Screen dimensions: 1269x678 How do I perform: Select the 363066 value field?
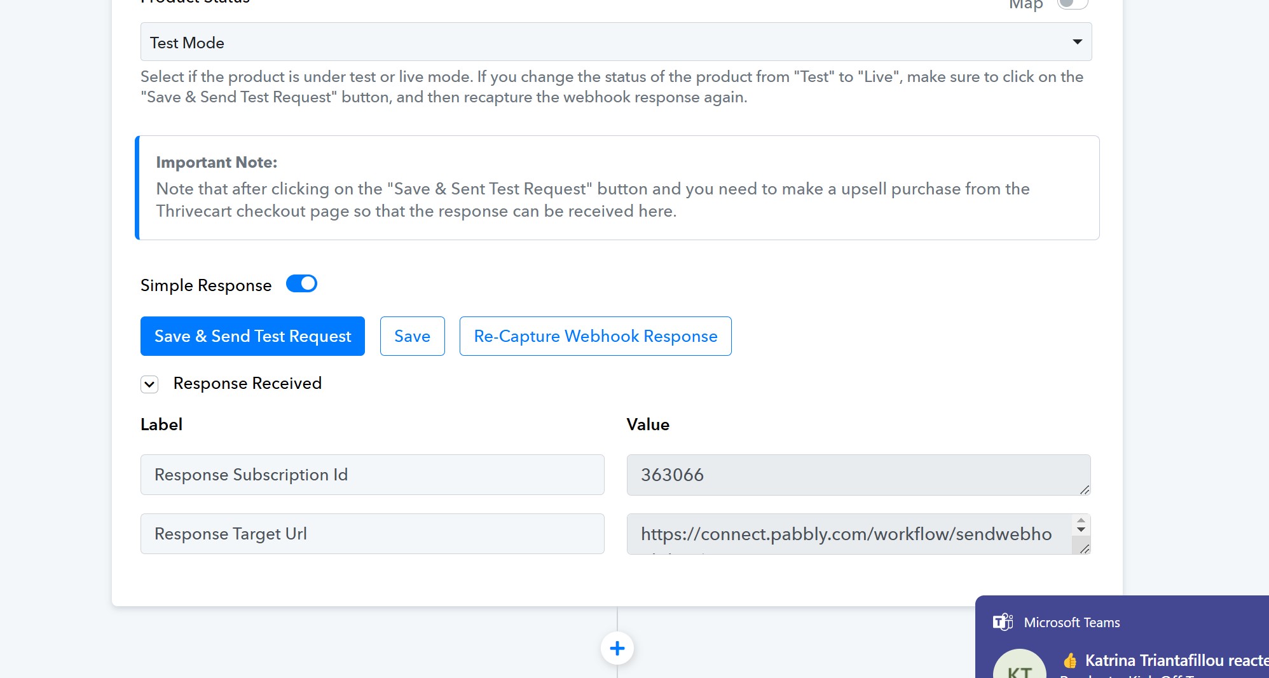point(858,475)
